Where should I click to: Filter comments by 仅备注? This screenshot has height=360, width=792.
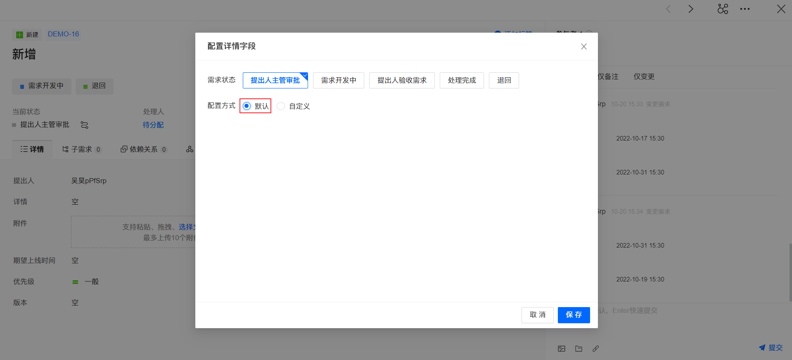[608, 76]
